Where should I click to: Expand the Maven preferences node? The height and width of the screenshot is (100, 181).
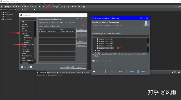coord(21,22)
